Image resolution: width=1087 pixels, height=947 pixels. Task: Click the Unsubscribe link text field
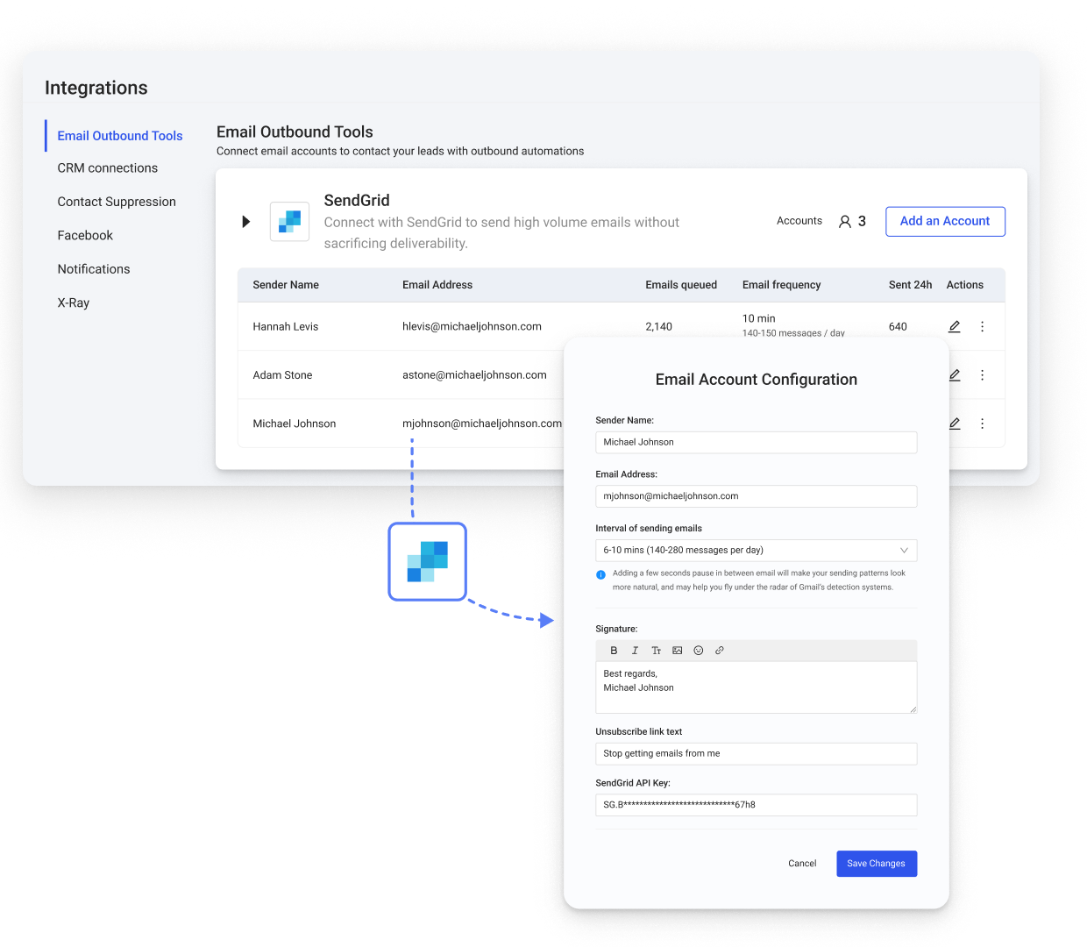click(x=756, y=754)
